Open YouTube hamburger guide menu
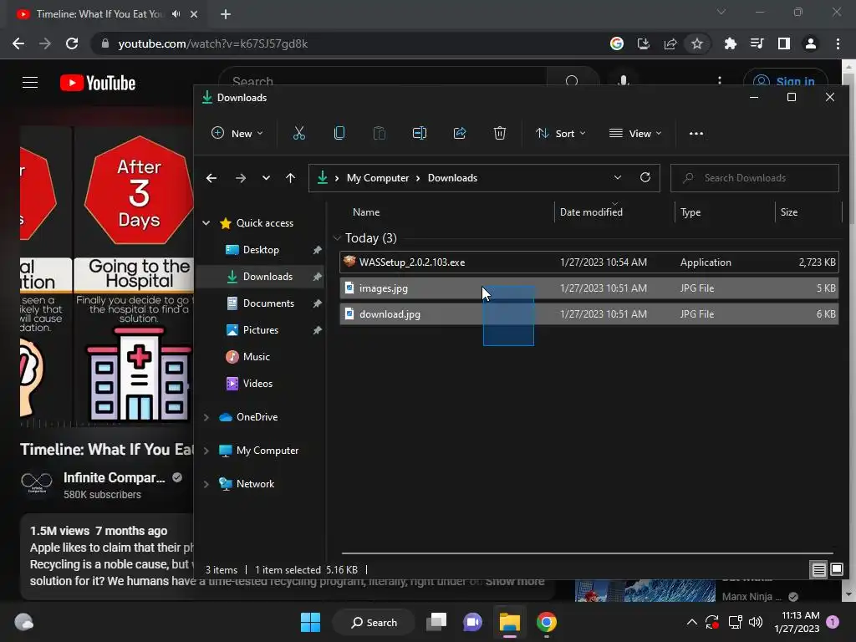Image resolution: width=856 pixels, height=642 pixels. click(30, 83)
